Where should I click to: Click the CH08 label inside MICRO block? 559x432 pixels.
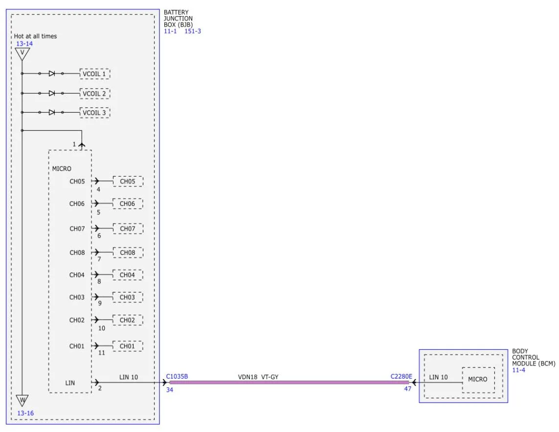77,252
